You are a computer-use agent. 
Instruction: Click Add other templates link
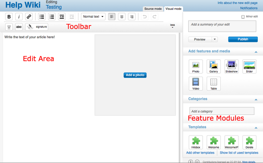click(200, 153)
